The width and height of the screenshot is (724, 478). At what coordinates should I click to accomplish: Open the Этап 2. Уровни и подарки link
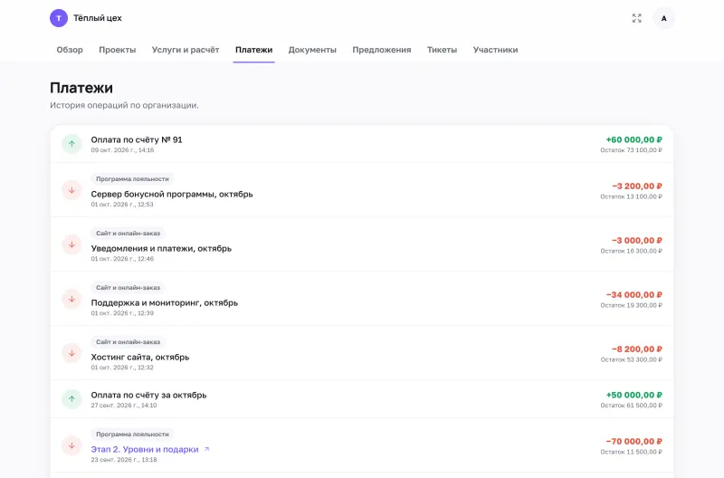coord(145,449)
